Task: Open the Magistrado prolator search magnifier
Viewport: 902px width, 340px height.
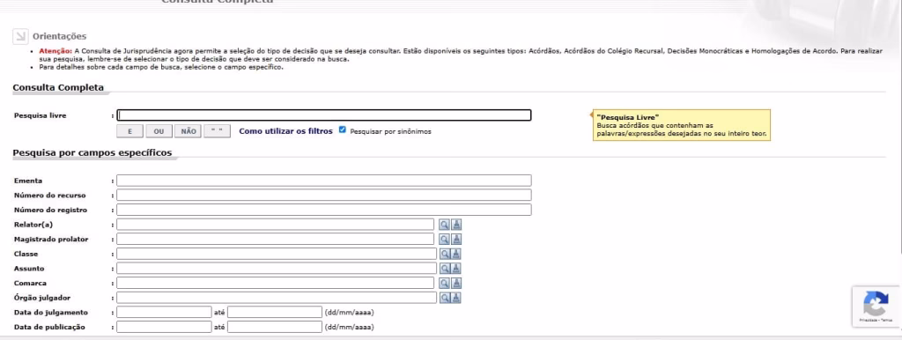Action: click(x=444, y=239)
